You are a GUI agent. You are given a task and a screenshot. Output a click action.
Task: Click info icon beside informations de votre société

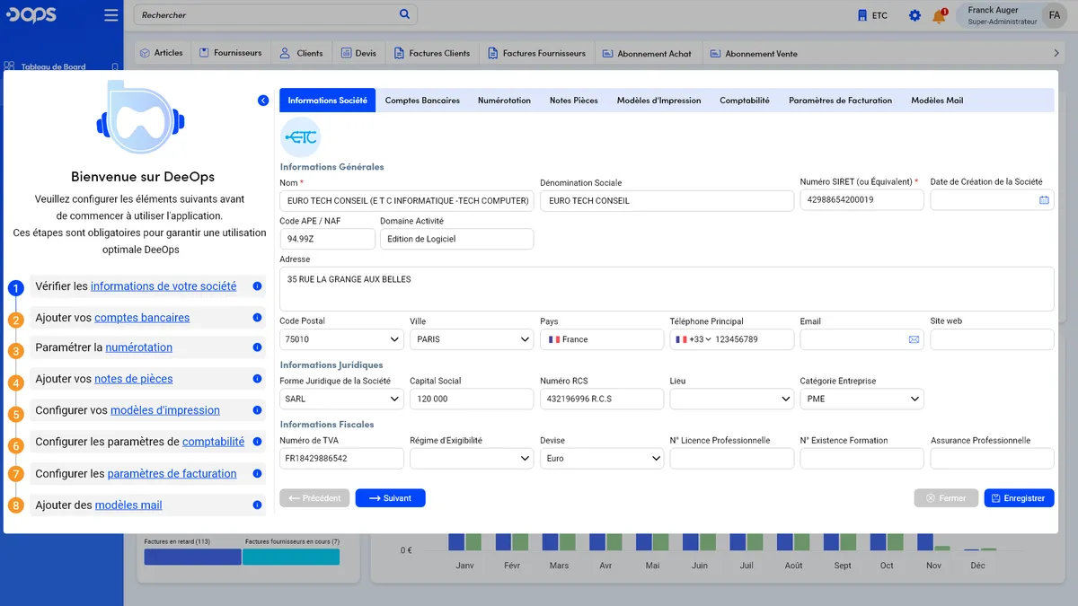coord(257,286)
